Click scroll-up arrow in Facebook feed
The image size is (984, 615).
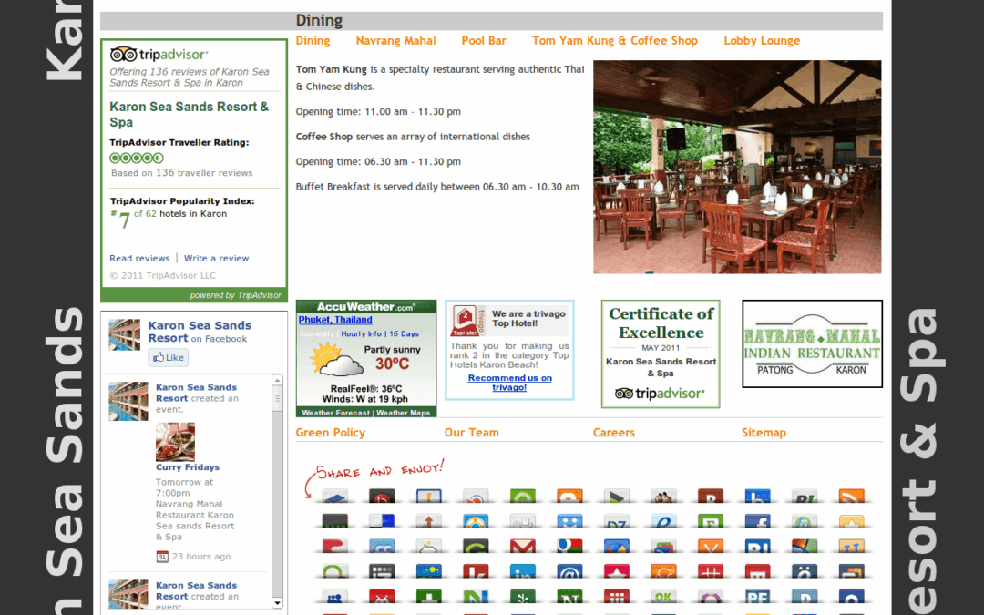277,380
